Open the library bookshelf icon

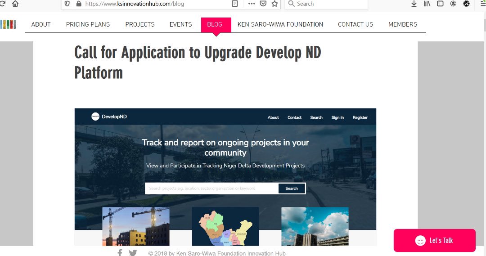pos(427,4)
